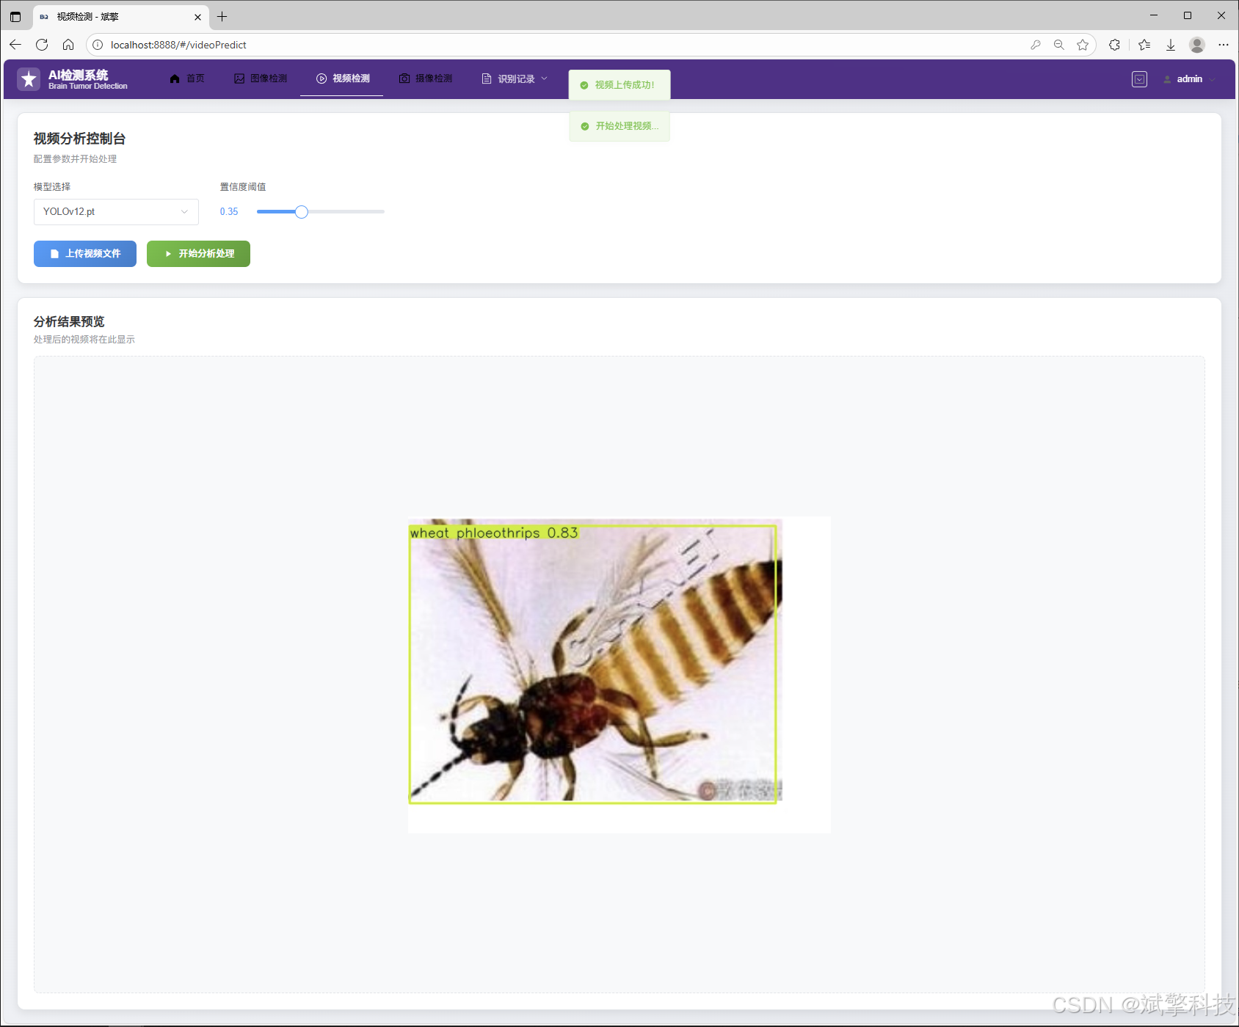This screenshot has width=1239, height=1027.
Task: Open the browser downloads icon
Action: tap(1171, 45)
